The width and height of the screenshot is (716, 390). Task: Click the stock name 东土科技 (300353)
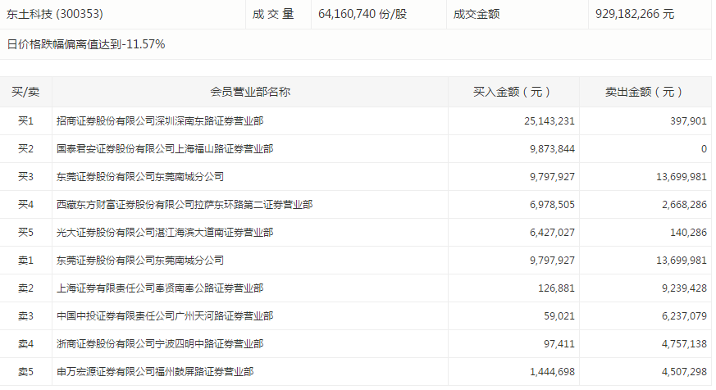point(55,14)
